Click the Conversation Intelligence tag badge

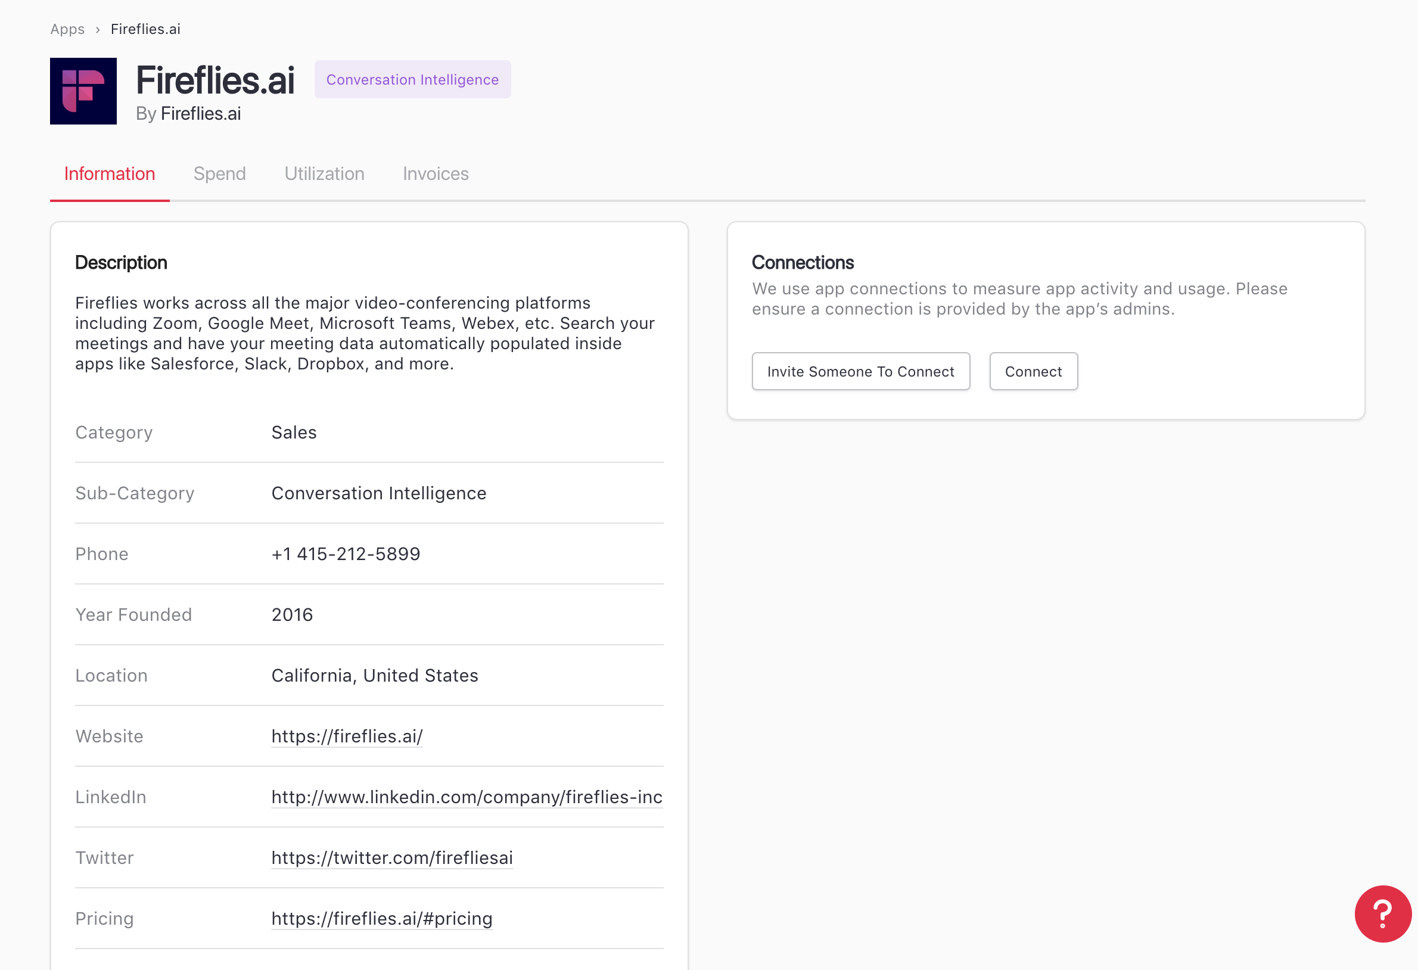click(x=412, y=79)
